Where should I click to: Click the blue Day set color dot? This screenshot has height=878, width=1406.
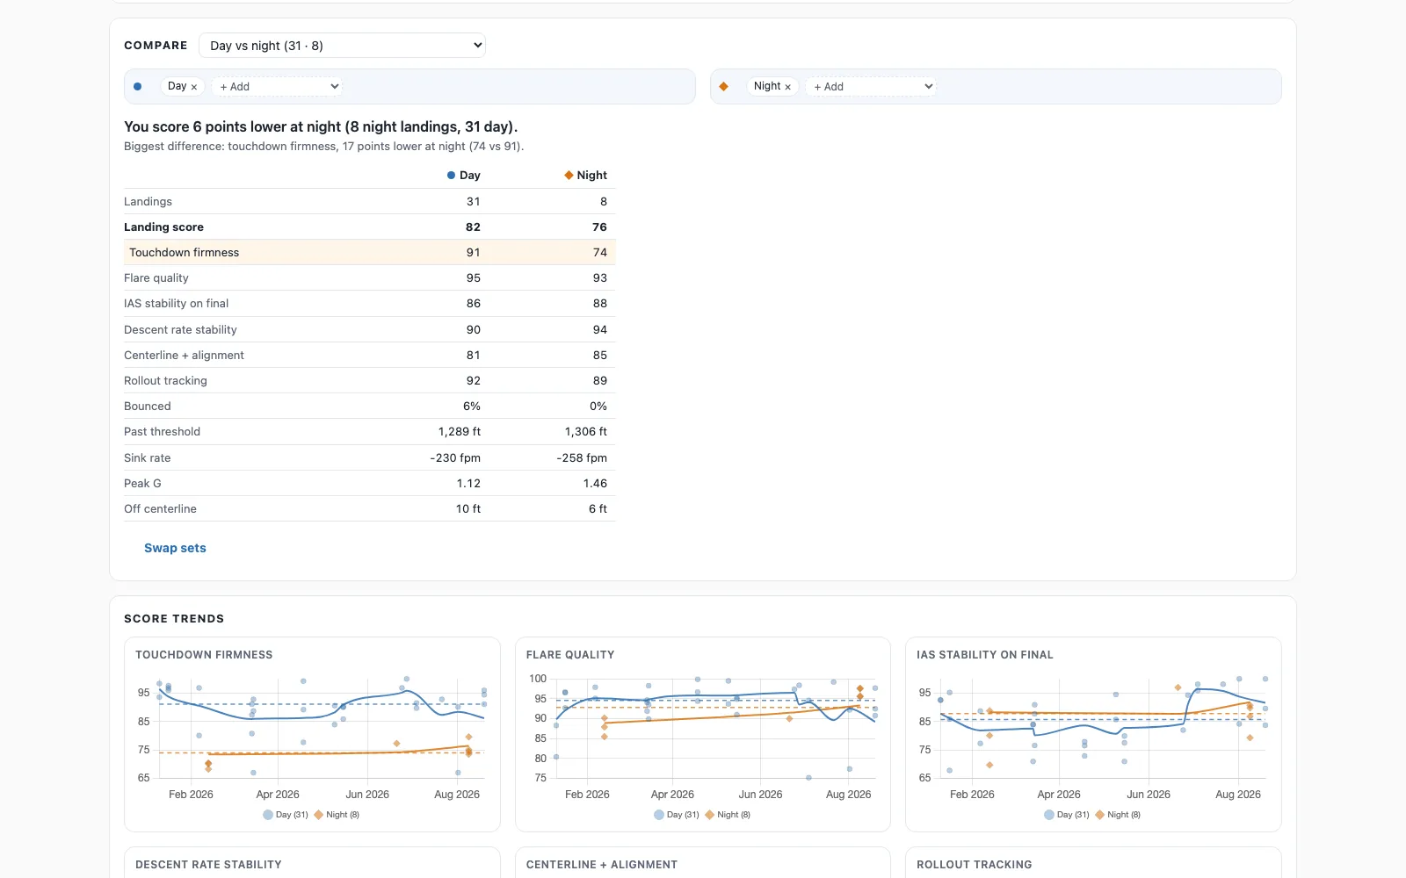point(138,87)
